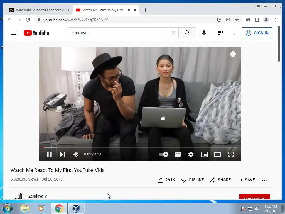Toggle Chrome side panel
The height and width of the screenshot is (214, 285).
click(257, 20)
